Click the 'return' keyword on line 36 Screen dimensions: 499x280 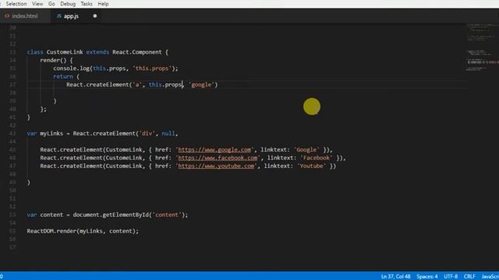63,76
